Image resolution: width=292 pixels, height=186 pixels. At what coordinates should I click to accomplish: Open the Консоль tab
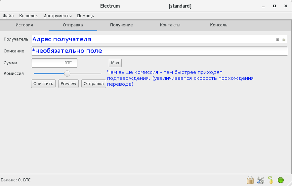coord(219,25)
